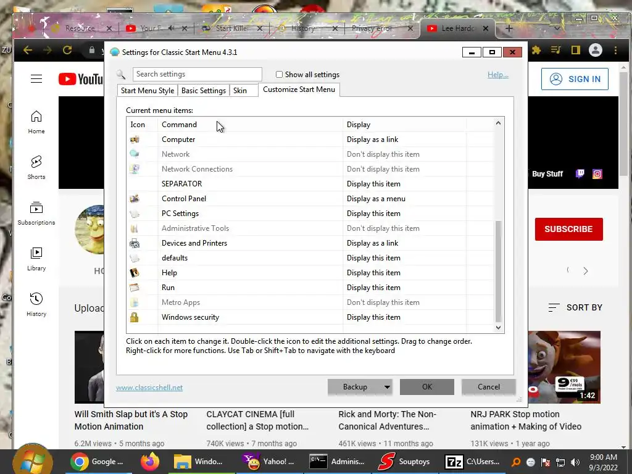Click the Devices and Printers icon
The width and height of the screenshot is (632, 474).
(135, 243)
